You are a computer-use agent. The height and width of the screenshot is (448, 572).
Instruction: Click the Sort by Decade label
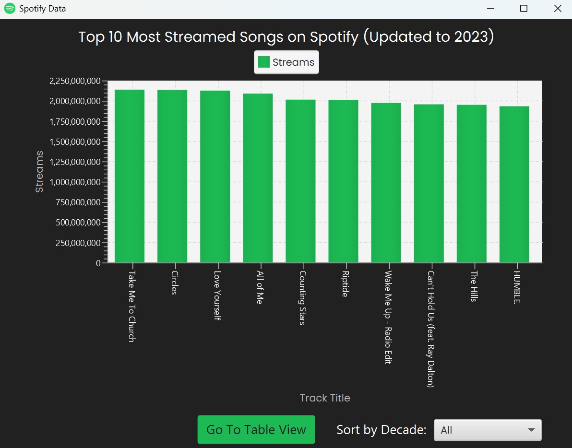click(x=381, y=430)
